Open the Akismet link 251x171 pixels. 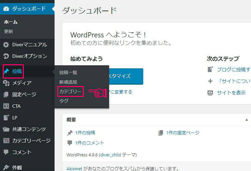(74, 169)
